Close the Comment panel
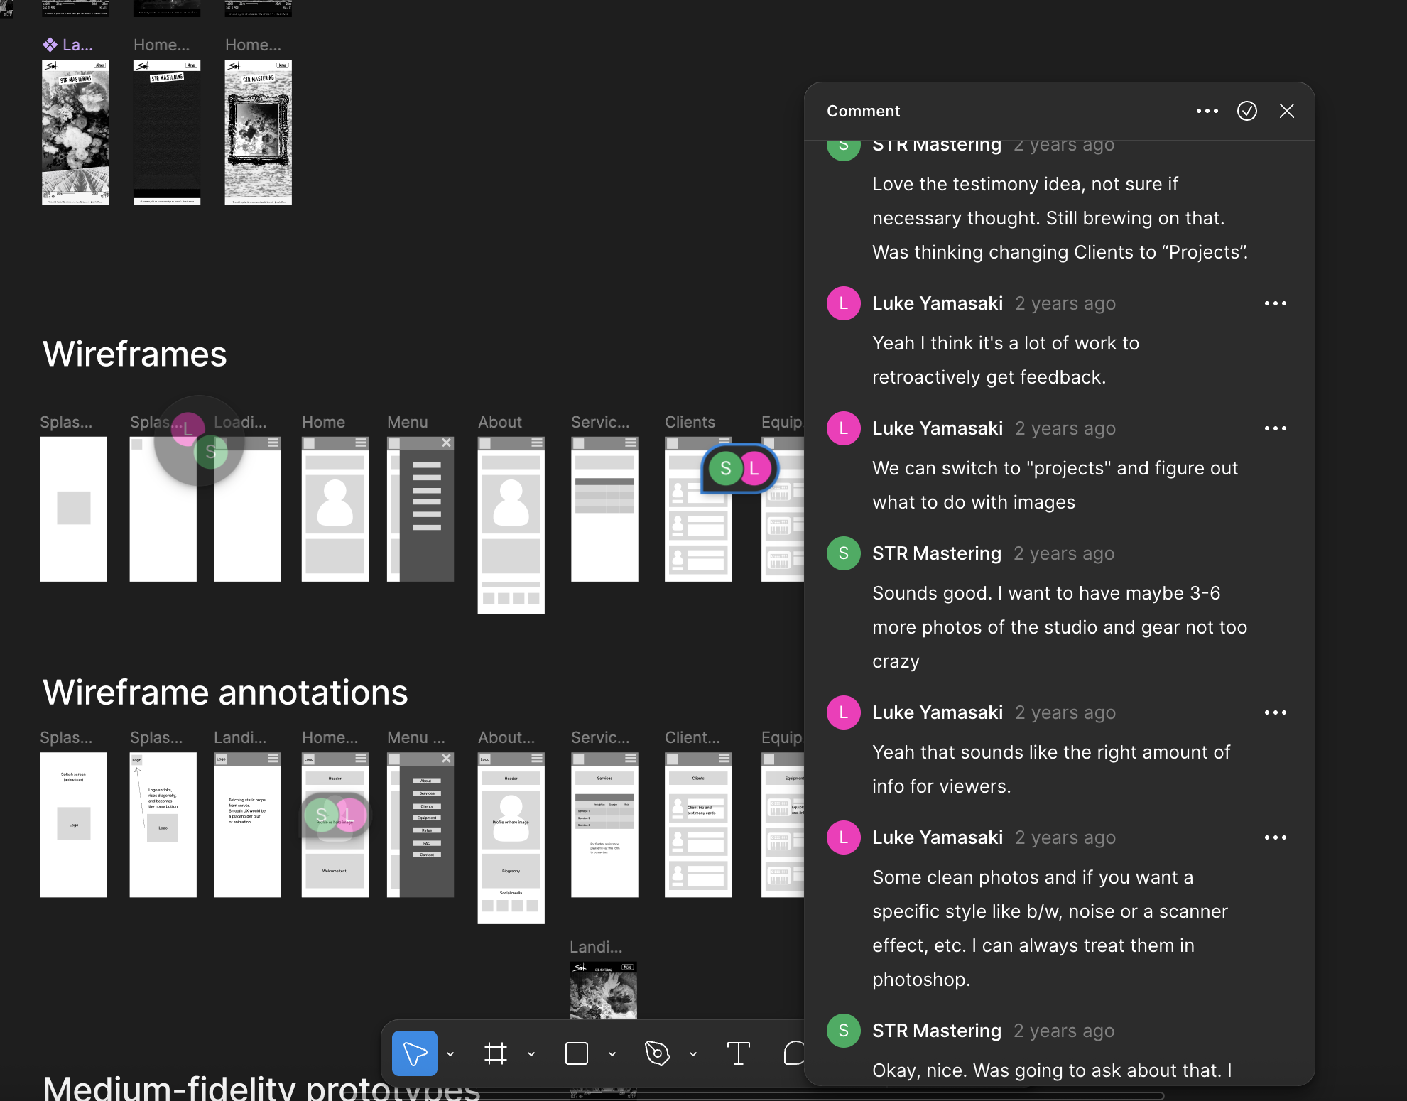Viewport: 1407px width, 1101px height. point(1286,111)
